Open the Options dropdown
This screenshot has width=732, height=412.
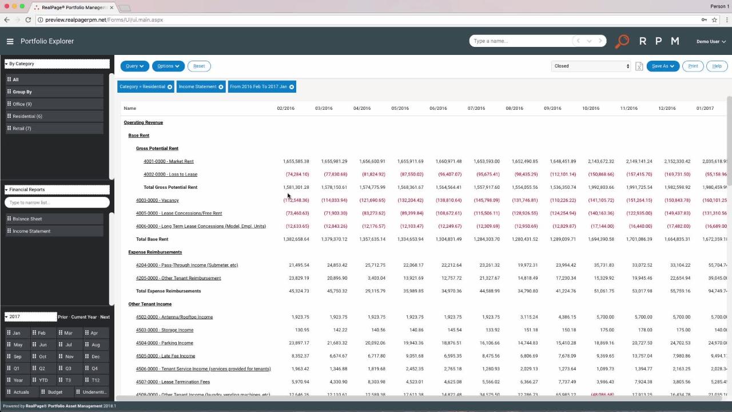click(168, 66)
